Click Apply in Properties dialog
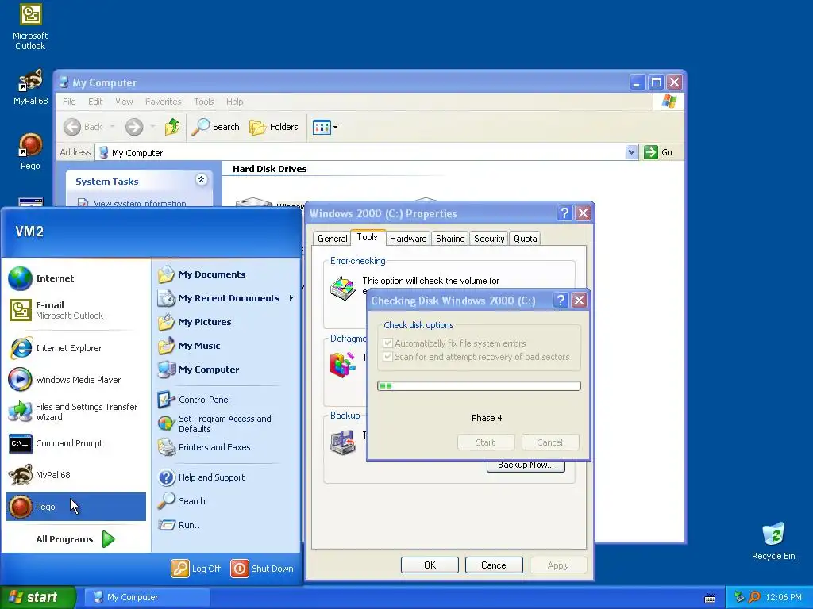Screen dimensions: 813x609 (x=558, y=565)
